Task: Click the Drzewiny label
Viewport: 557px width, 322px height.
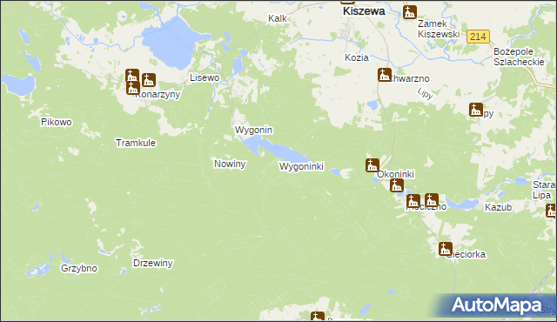Action: pos(153,263)
